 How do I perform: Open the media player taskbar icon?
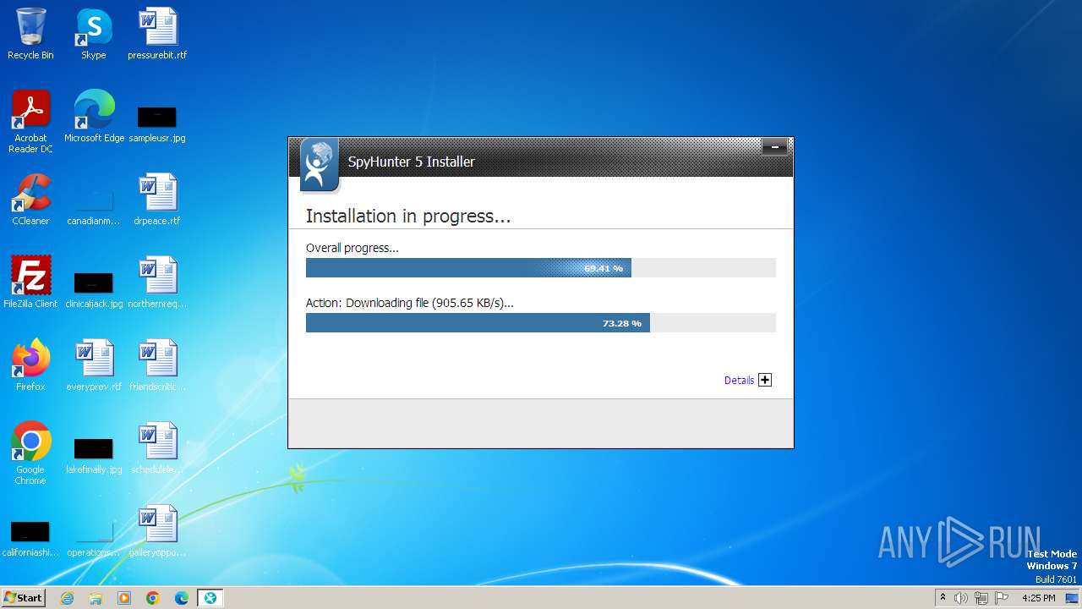click(x=124, y=598)
